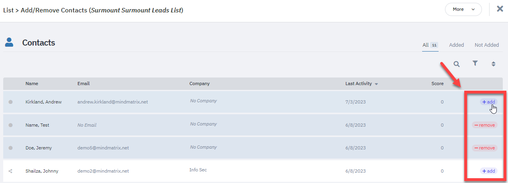Sort by Last Activity column arrow
Viewport: 508px width, 183px height.
coord(376,84)
